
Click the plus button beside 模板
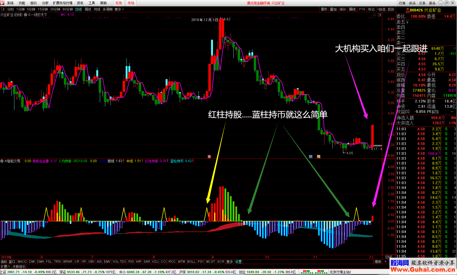pyautogui.click(x=385, y=262)
